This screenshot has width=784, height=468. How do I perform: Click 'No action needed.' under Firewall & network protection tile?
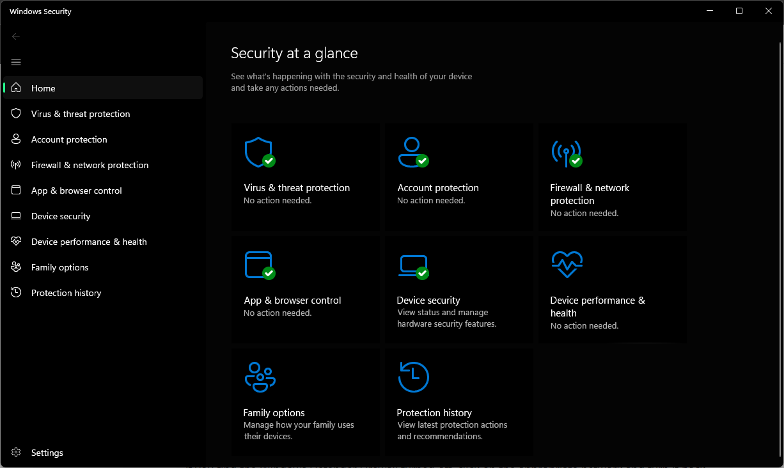click(x=584, y=214)
